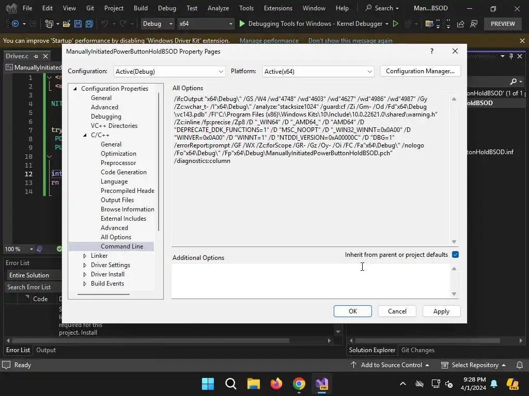Click the pin icon on Solution Explorer panel
This screenshot has width=529, height=396.
(511, 56)
